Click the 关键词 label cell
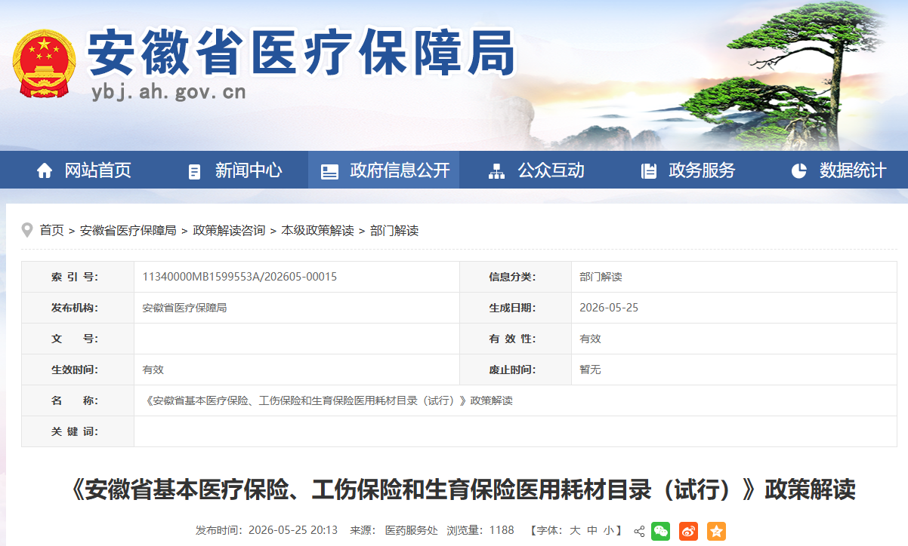This screenshot has height=546, width=908. point(78,431)
